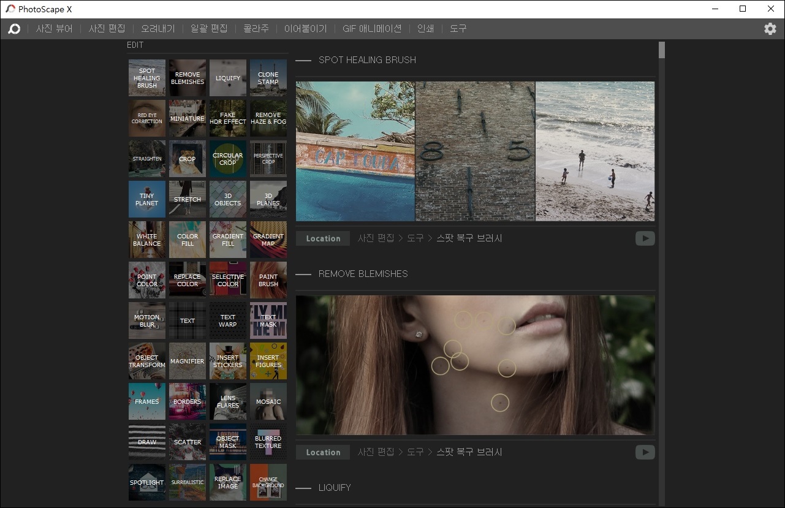Select the Magnifier tile
Screen dimensions: 785x508
pos(188,361)
